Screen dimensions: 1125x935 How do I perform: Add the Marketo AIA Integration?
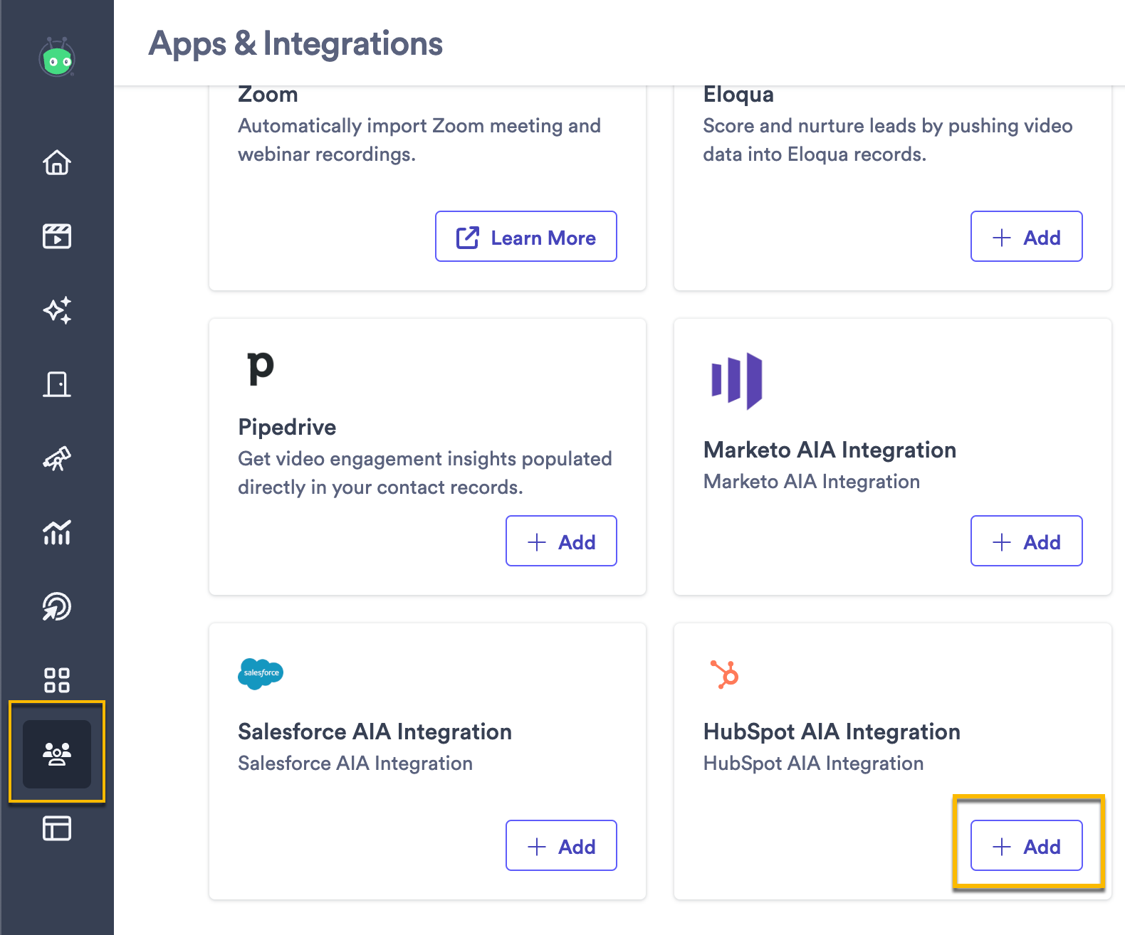tap(1027, 541)
